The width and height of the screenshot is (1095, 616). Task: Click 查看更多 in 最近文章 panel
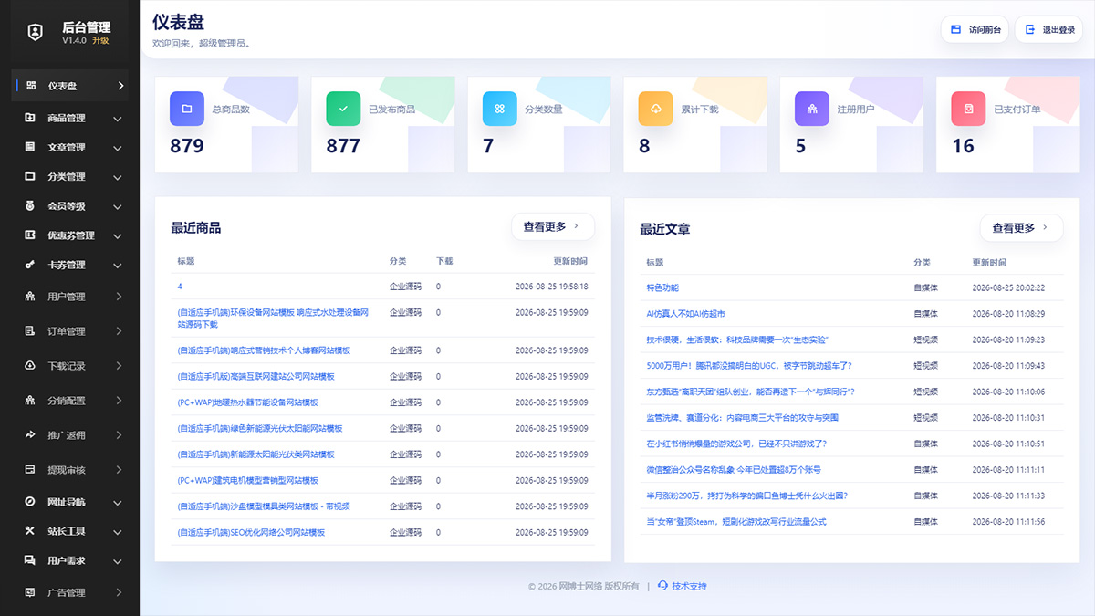coord(1022,227)
